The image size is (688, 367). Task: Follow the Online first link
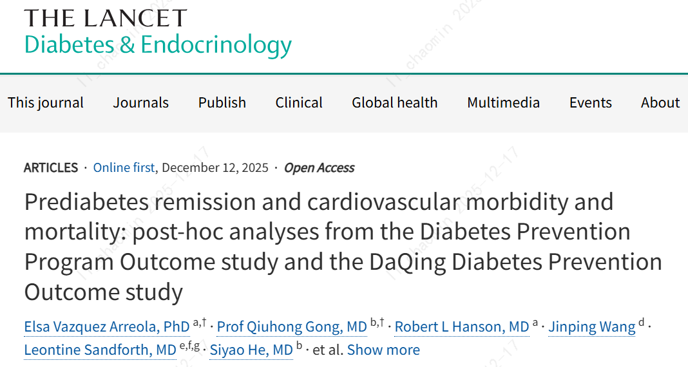tap(124, 168)
